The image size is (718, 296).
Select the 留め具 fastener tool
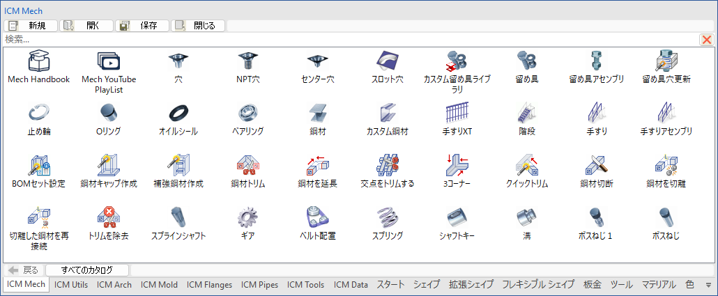pyautogui.click(x=526, y=61)
